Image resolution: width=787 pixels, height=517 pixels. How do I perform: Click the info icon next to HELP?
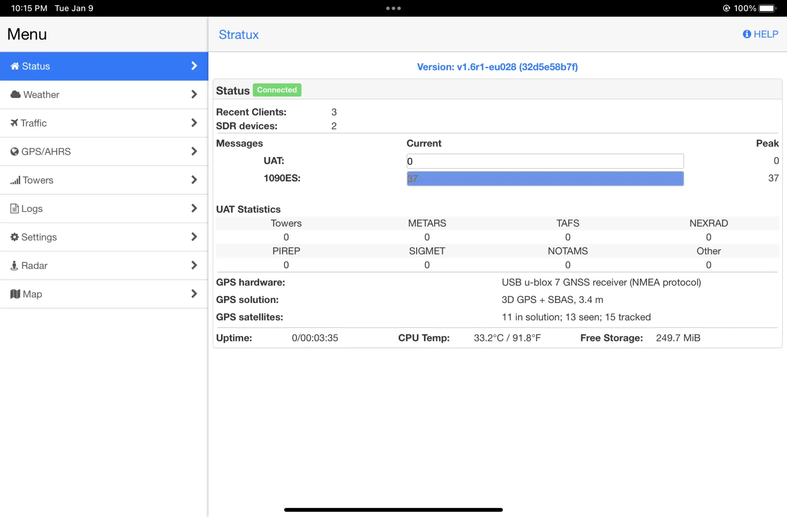pos(747,34)
